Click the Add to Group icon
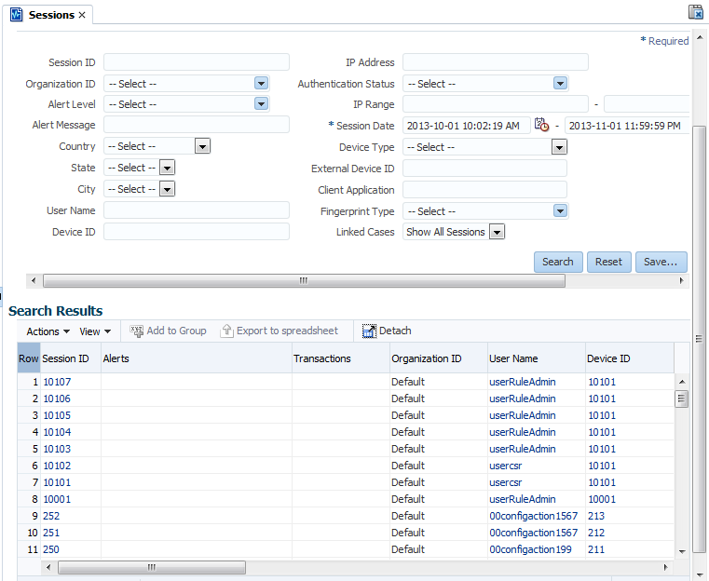 (137, 331)
